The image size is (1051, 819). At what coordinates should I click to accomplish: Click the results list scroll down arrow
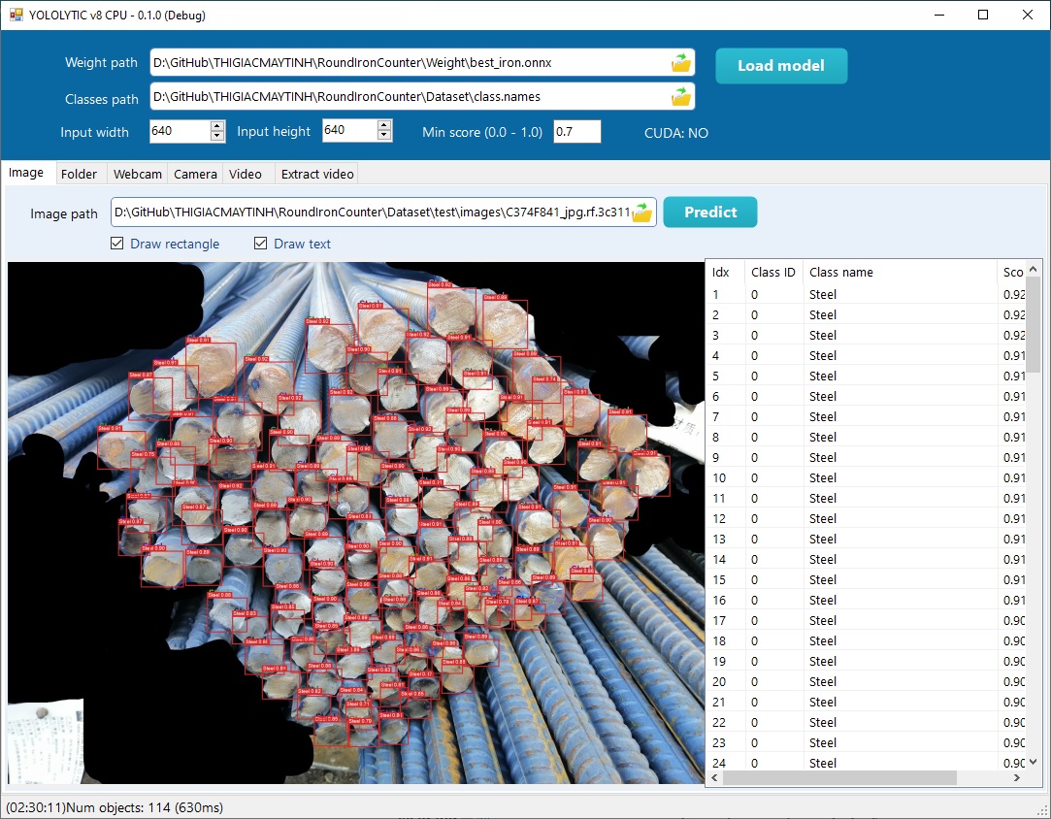(1033, 763)
